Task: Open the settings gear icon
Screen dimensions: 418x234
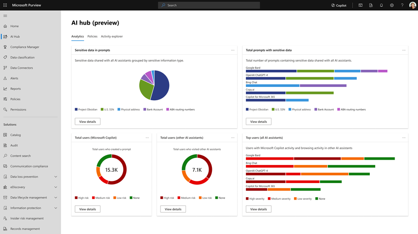Action: click(x=392, y=5)
